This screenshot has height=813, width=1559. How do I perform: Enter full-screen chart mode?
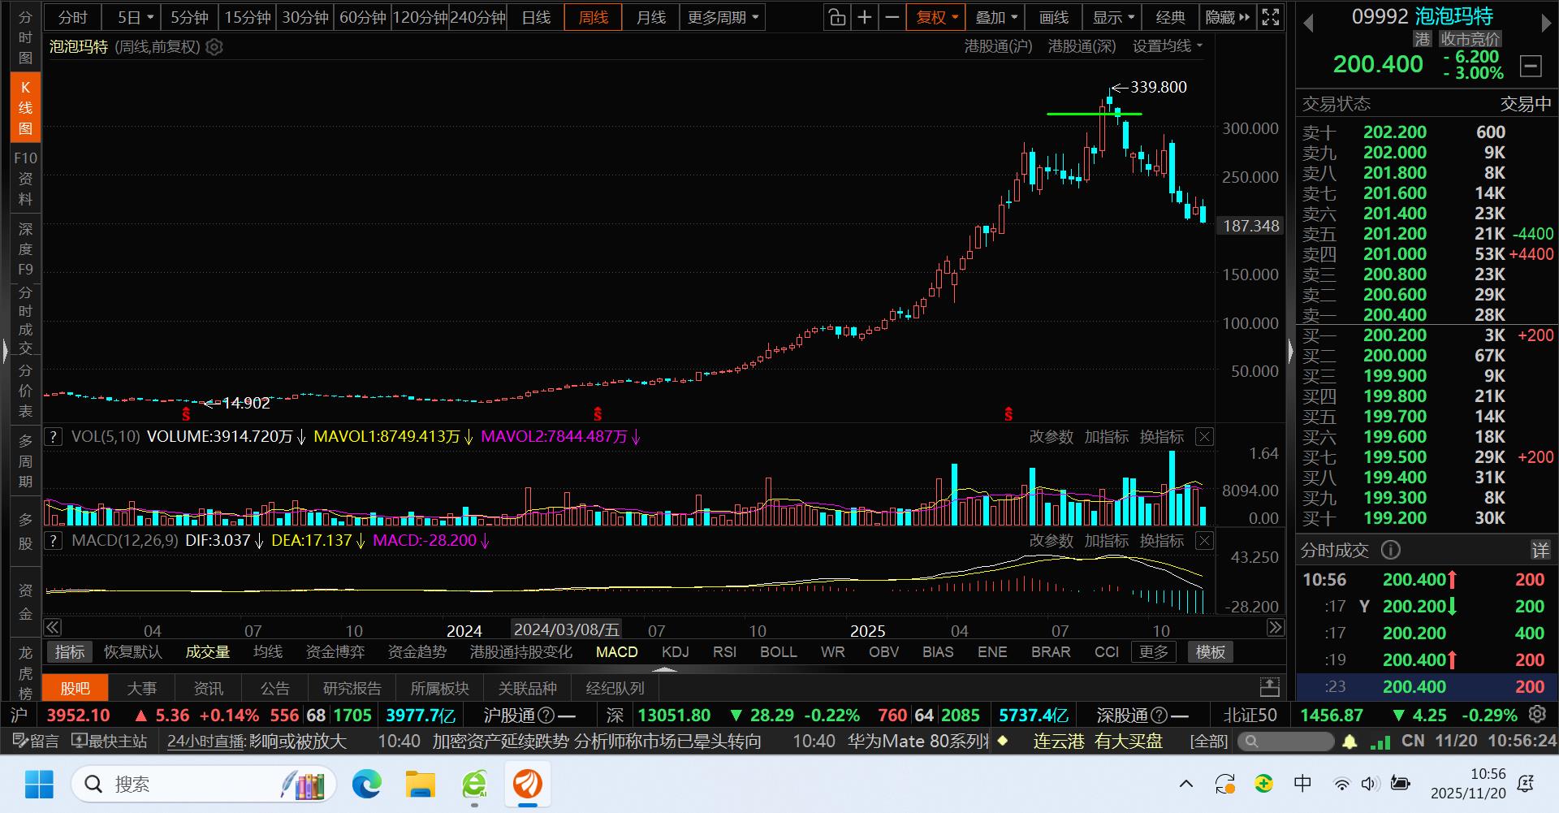coord(1271,17)
